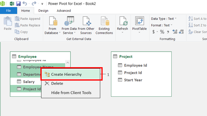Select Project Id in the Project table
The height and width of the screenshot is (116, 207).
133,73
